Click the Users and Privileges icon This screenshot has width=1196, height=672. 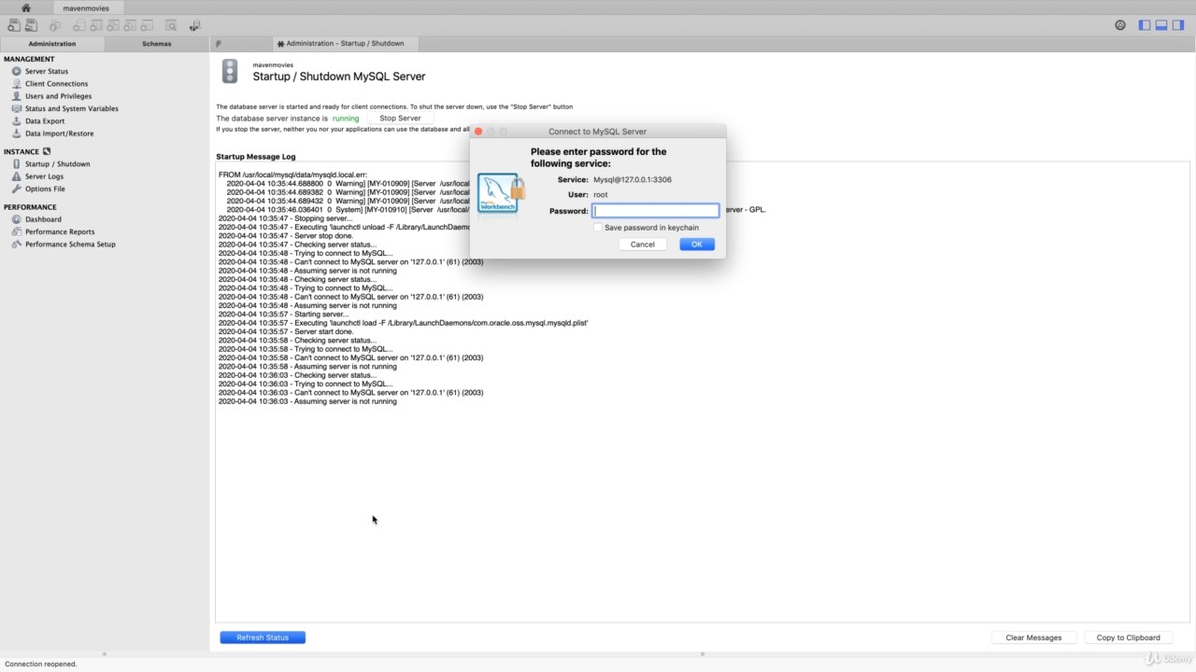tap(16, 96)
